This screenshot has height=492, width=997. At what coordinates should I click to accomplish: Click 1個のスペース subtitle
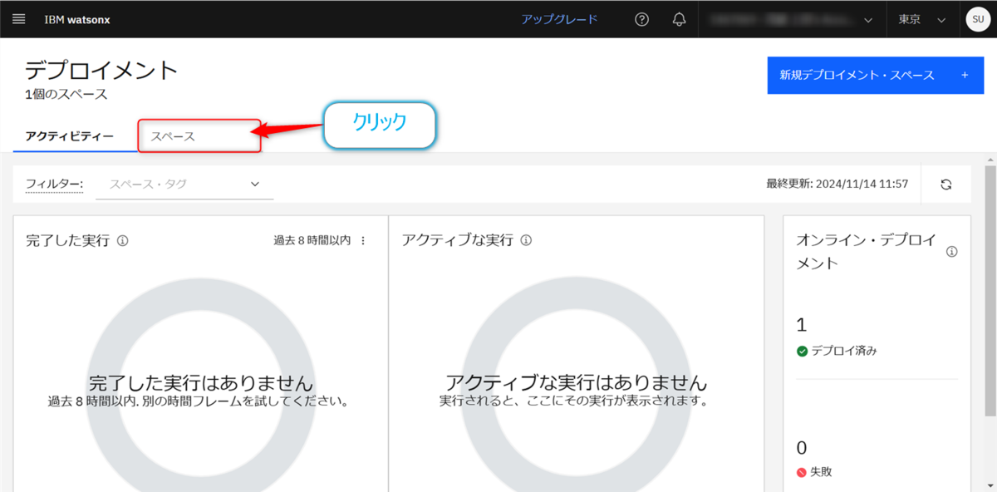coord(66,94)
